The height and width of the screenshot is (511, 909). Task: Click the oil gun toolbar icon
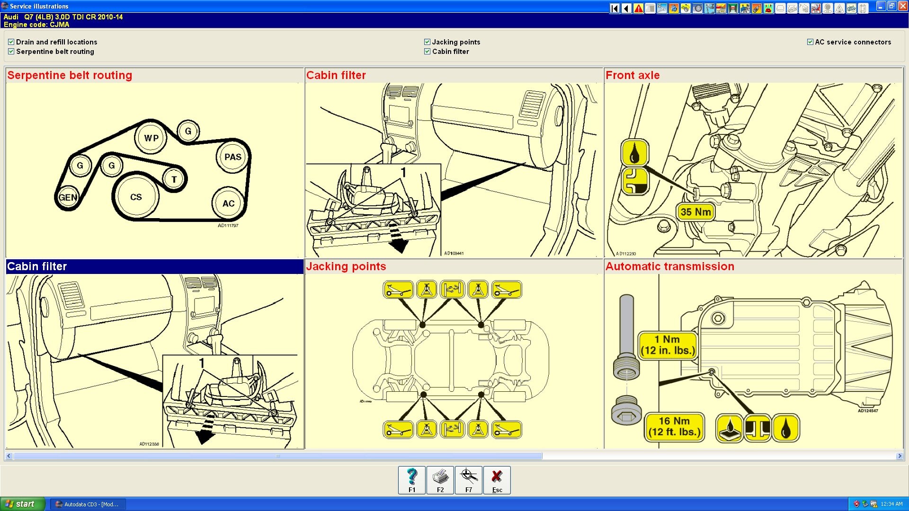pos(757,8)
